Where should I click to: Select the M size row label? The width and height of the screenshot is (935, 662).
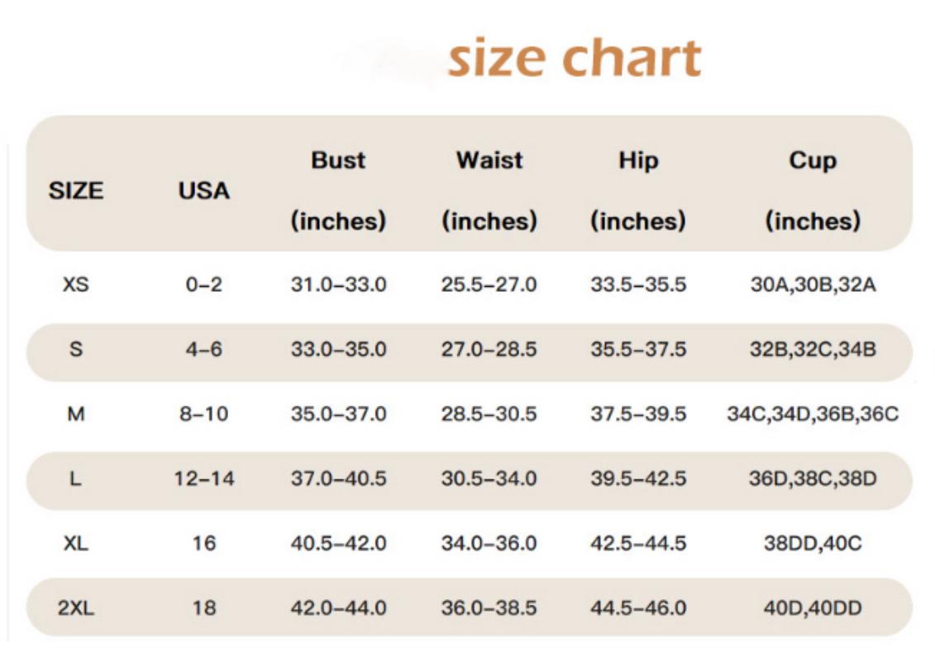tap(76, 414)
